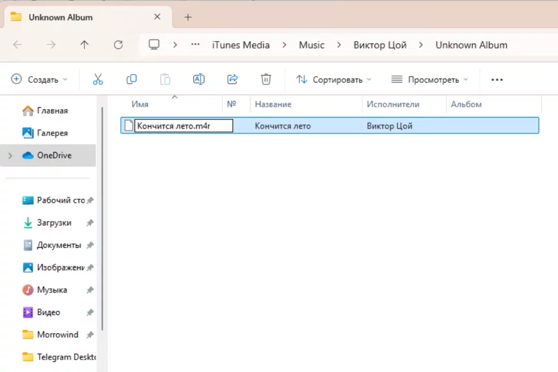Click the Rename icon in toolbar
The height and width of the screenshot is (372, 558).
(x=199, y=79)
